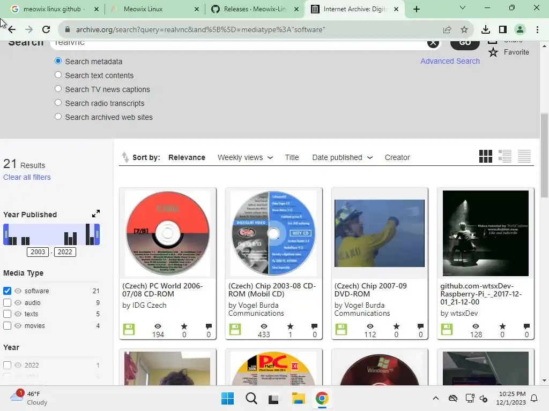Open github.com-wtsxDev-Raspberry-Pi title link

[x=481, y=294]
